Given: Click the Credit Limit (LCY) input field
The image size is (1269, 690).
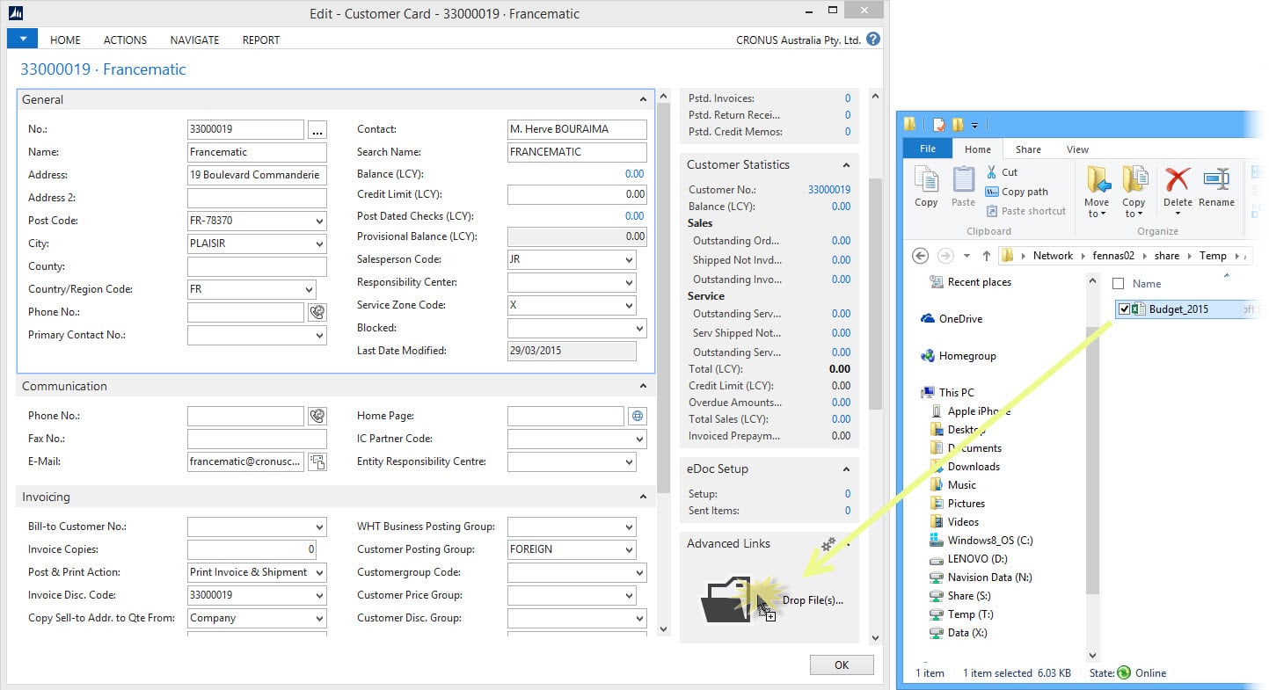Looking at the screenshot, I should (x=577, y=194).
